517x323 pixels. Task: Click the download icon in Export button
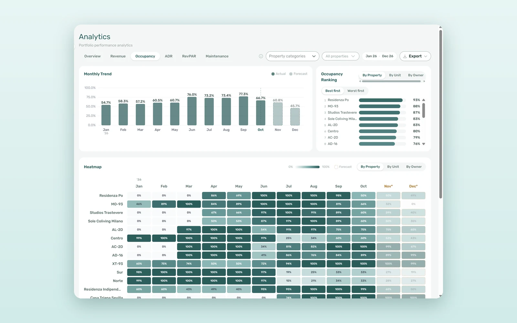click(405, 56)
